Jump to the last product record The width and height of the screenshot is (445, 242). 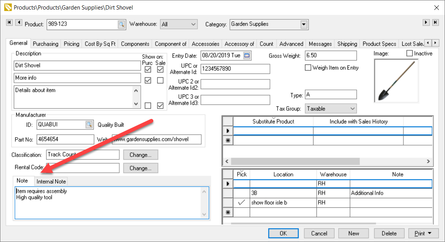pyautogui.click(x=435, y=23)
